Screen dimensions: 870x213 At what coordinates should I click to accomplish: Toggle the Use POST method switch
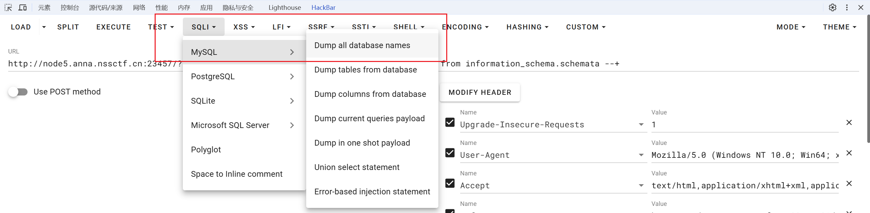click(18, 92)
